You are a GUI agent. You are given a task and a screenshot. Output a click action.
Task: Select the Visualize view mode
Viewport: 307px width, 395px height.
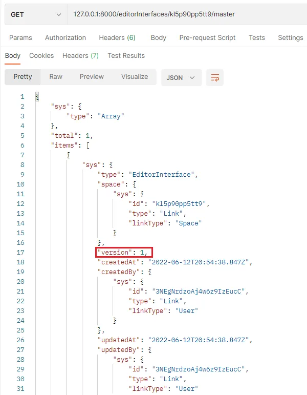coord(135,77)
